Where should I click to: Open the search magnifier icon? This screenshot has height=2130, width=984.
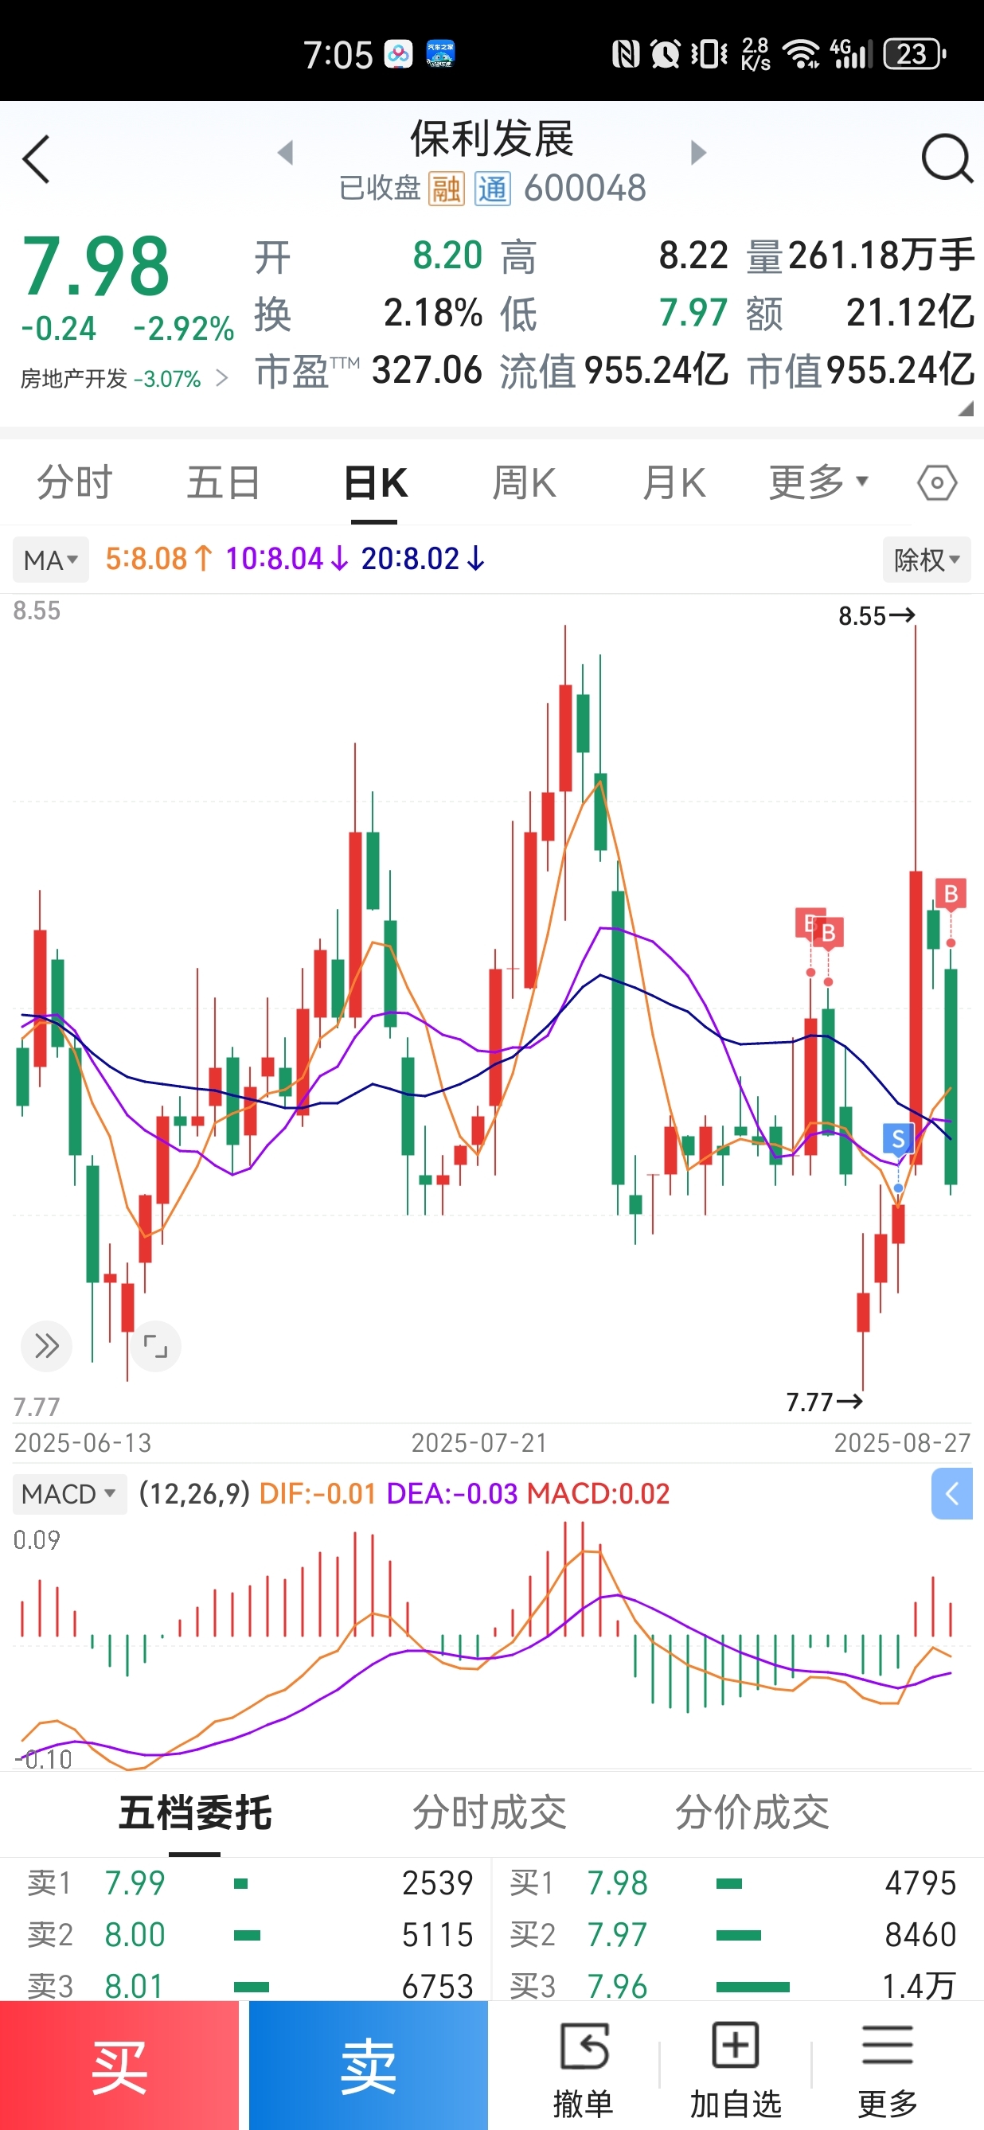[947, 158]
